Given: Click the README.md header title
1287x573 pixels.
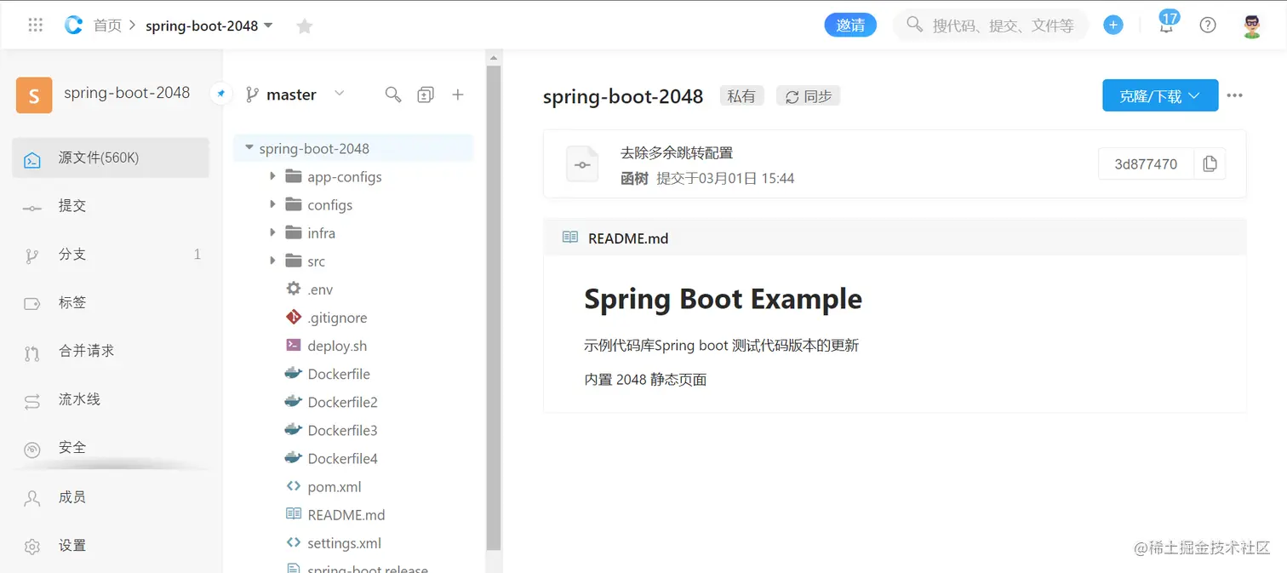Looking at the screenshot, I should tap(628, 238).
